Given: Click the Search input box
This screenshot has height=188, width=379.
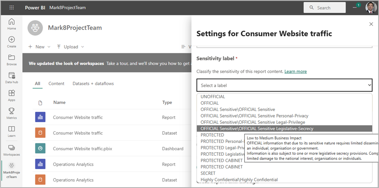Looking at the screenshot, I should point(324,7).
